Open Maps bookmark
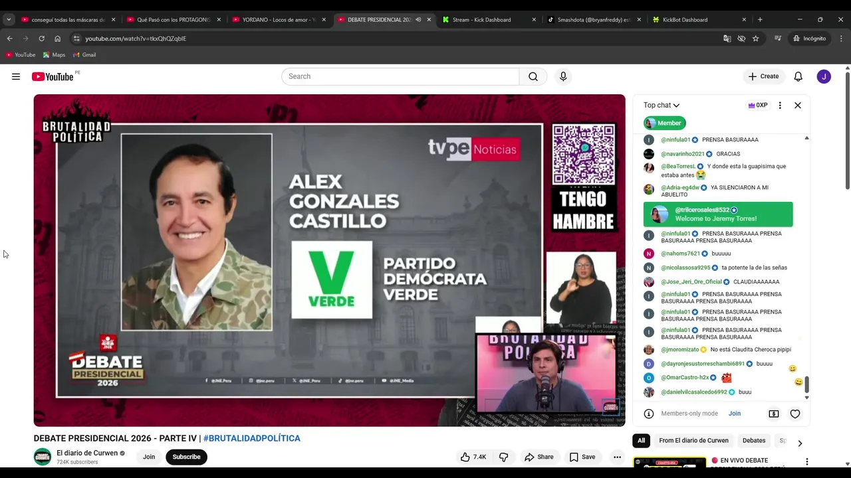This screenshot has width=851, height=478. tap(55, 55)
